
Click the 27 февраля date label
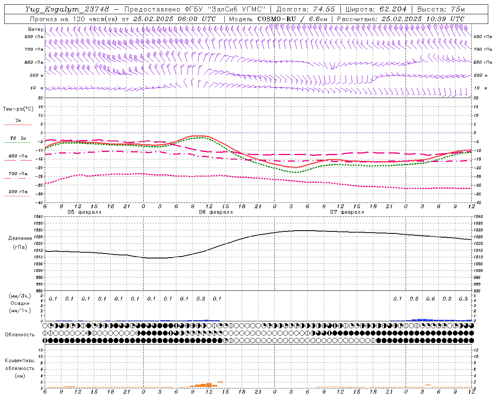point(347,212)
